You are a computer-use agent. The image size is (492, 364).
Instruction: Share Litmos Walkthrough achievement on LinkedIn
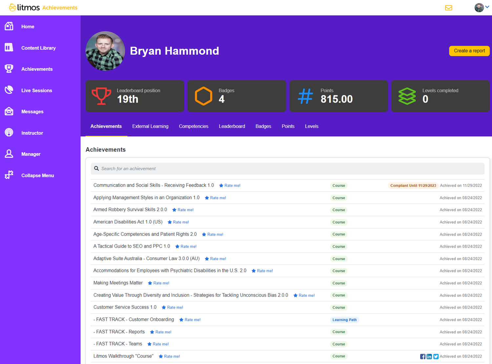[x=429, y=356]
